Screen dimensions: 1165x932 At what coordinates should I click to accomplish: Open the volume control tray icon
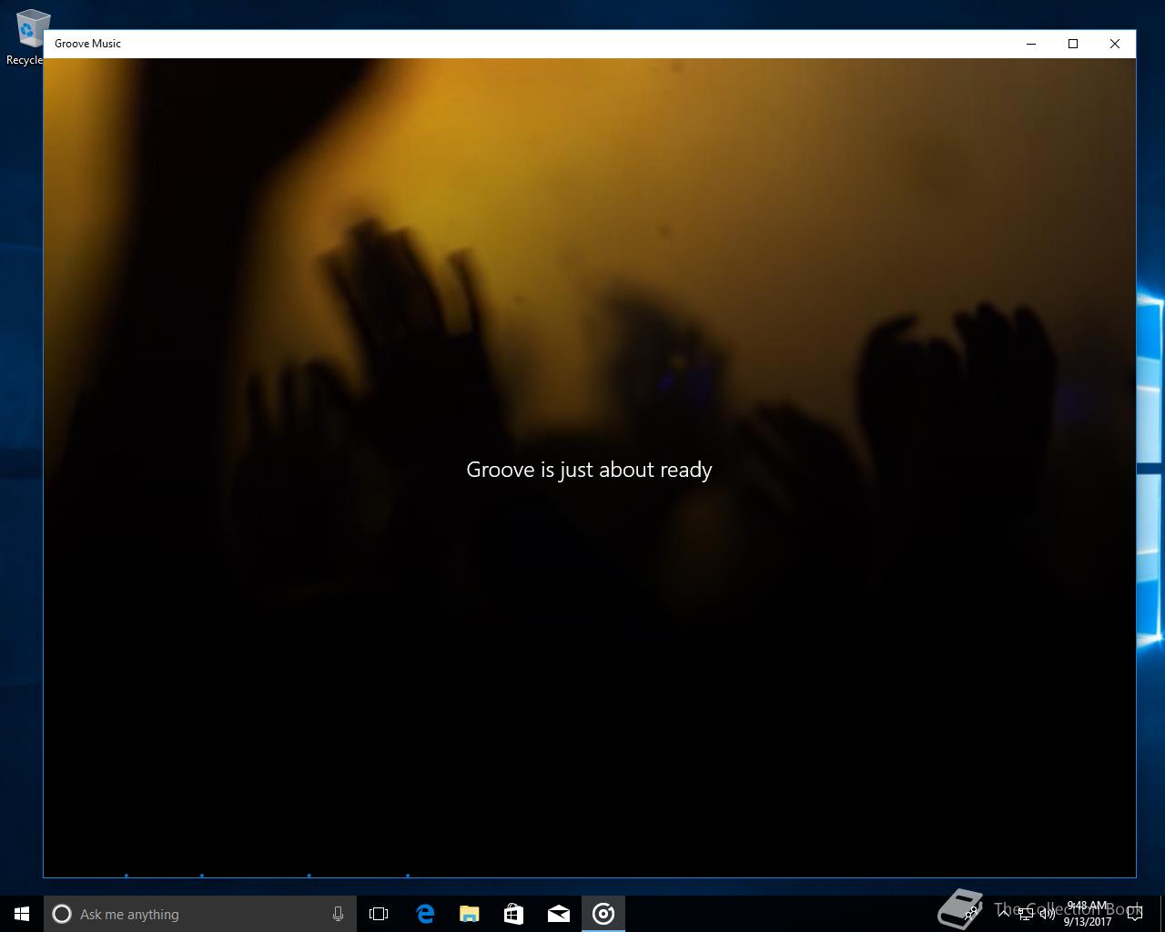click(1048, 914)
